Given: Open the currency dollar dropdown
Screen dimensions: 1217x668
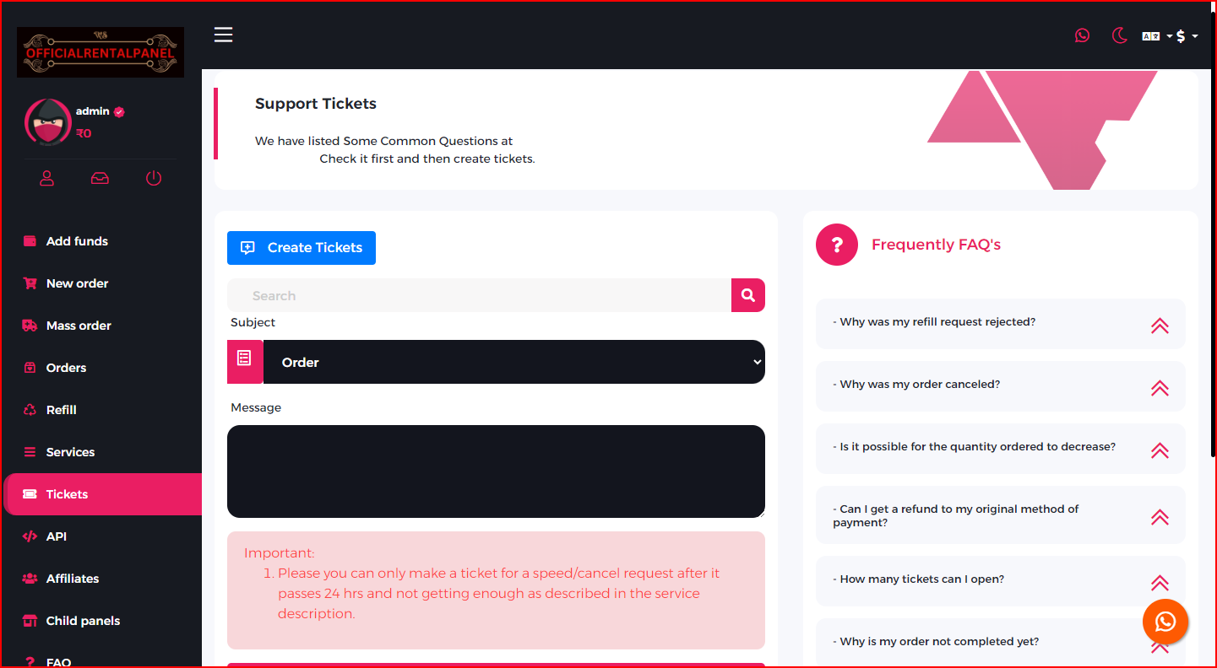Looking at the screenshot, I should coord(1187,36).
